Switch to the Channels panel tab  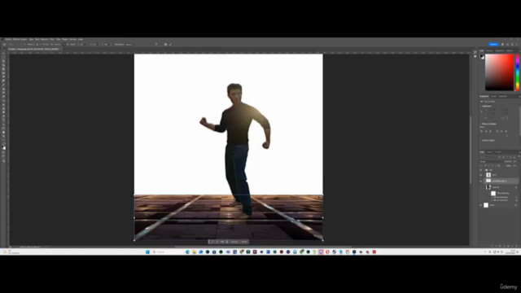[489, 152]
